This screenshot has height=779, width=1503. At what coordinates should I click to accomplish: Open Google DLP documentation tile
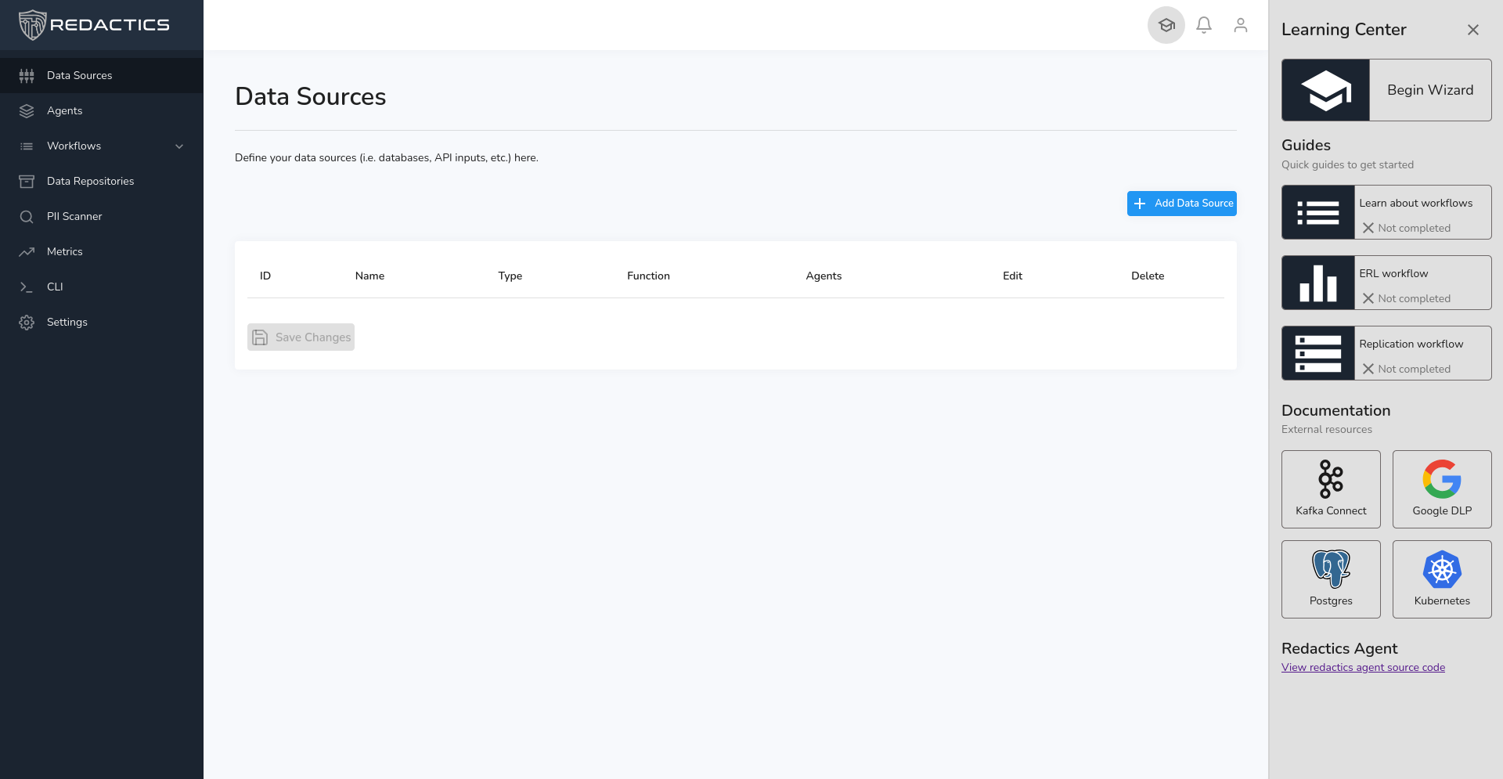click(x=1441, y=489)
